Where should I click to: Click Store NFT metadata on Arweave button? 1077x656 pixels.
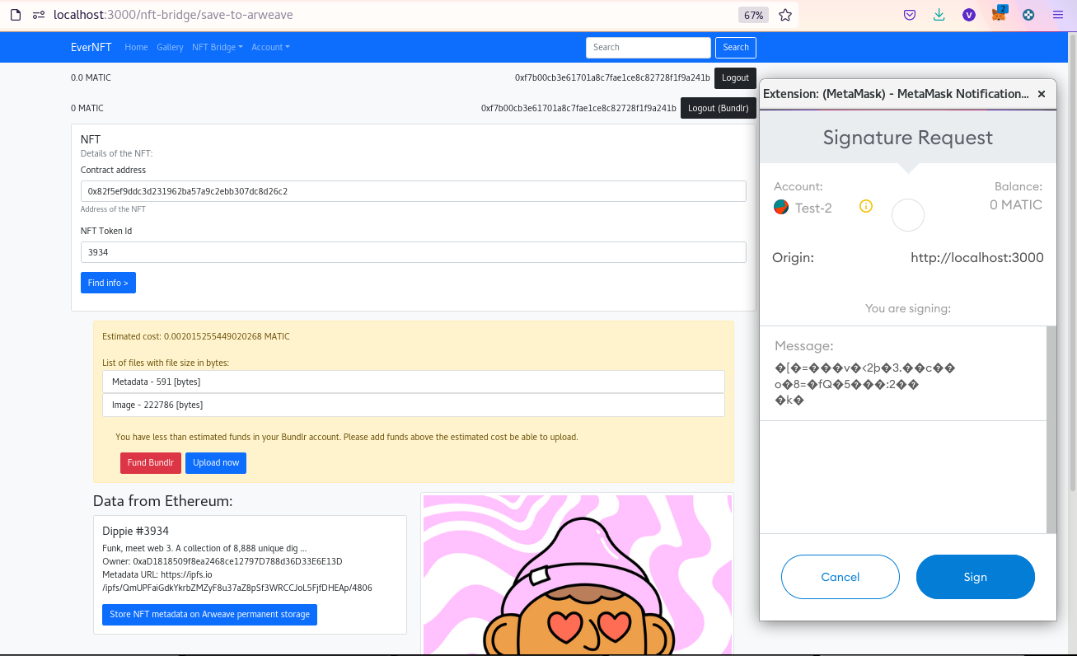click(209, 614)
